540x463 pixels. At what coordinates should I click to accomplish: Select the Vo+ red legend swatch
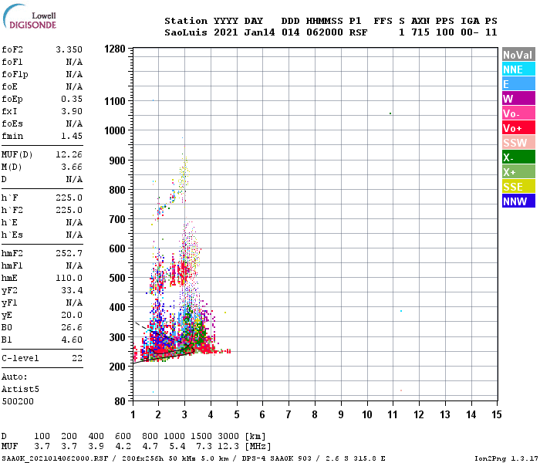pyautogui.click(x=518, y=128)
